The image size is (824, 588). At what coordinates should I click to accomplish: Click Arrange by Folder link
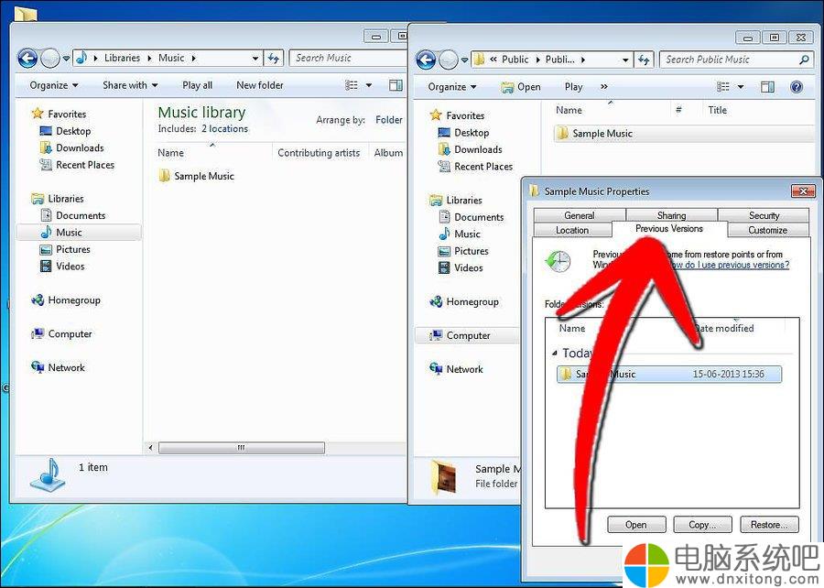tap(389, 120)
